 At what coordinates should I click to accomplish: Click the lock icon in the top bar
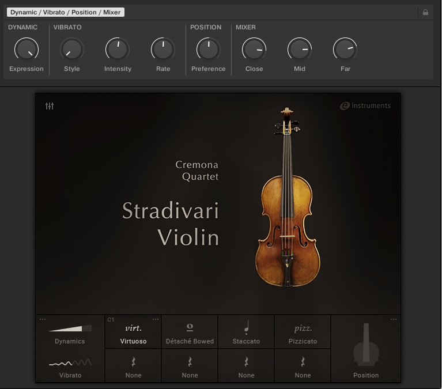point(425,12)
